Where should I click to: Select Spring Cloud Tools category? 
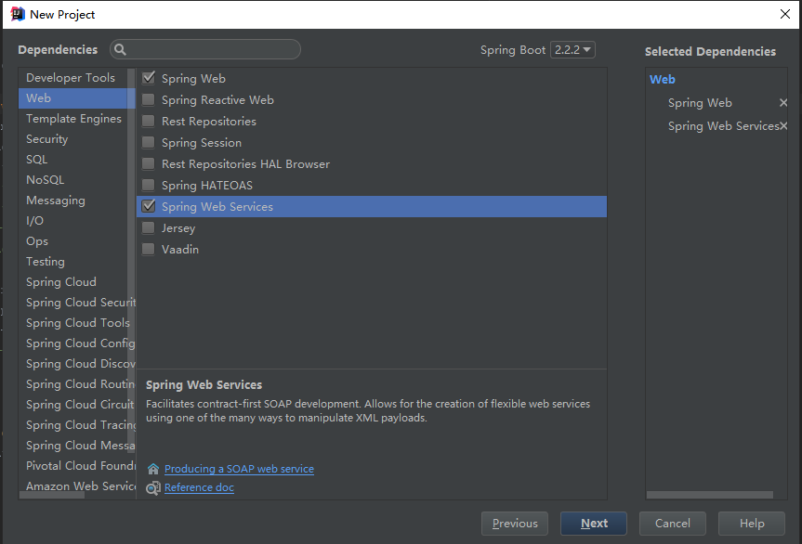pos(78,323)
